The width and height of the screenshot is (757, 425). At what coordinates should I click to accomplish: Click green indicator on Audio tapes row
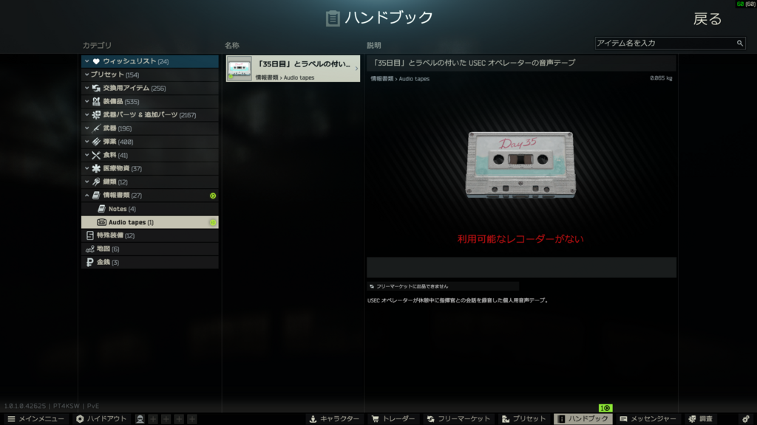213,222
